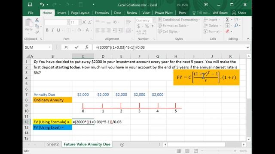Click the Clear eraser icon

[x=228, y=31]
